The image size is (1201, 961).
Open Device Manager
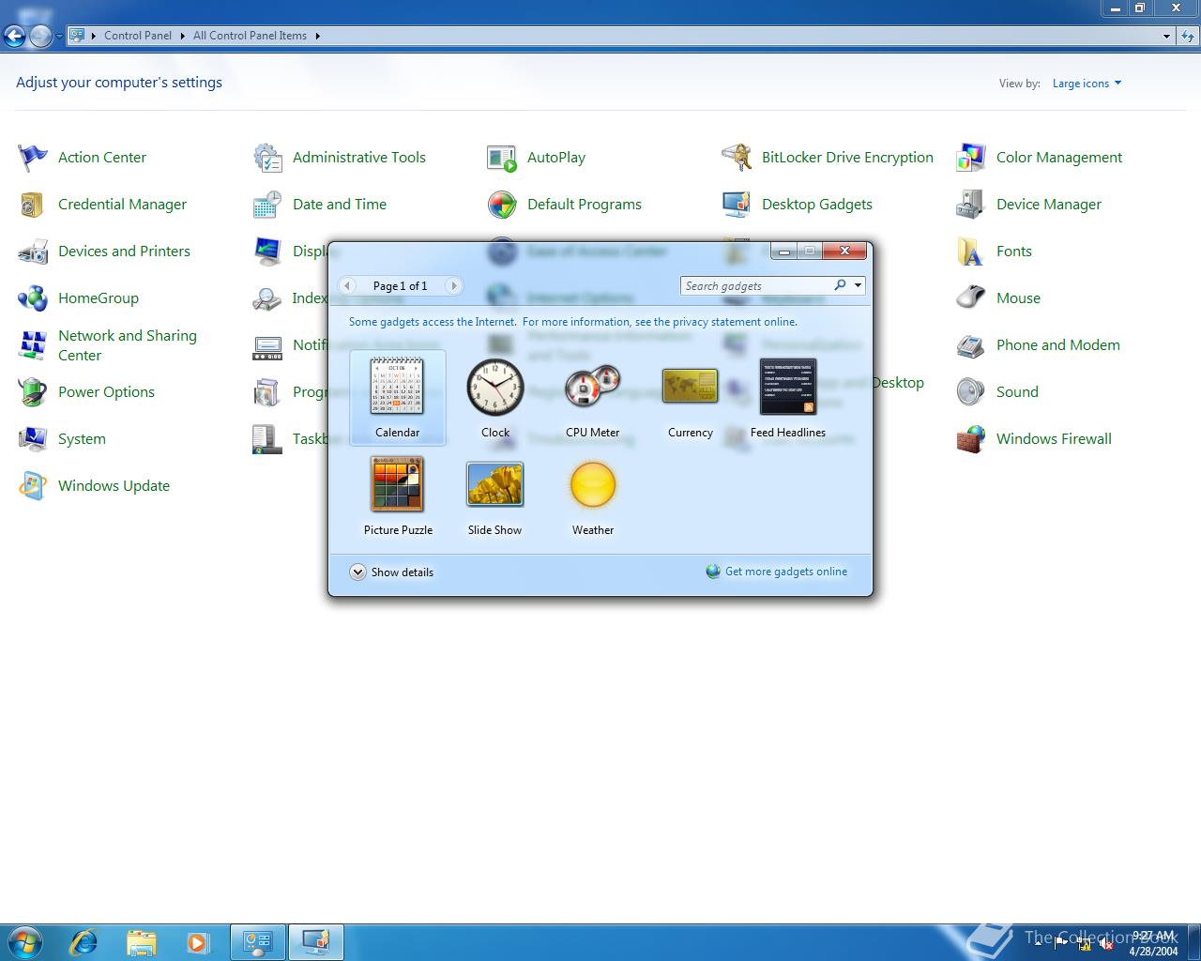1048,204
